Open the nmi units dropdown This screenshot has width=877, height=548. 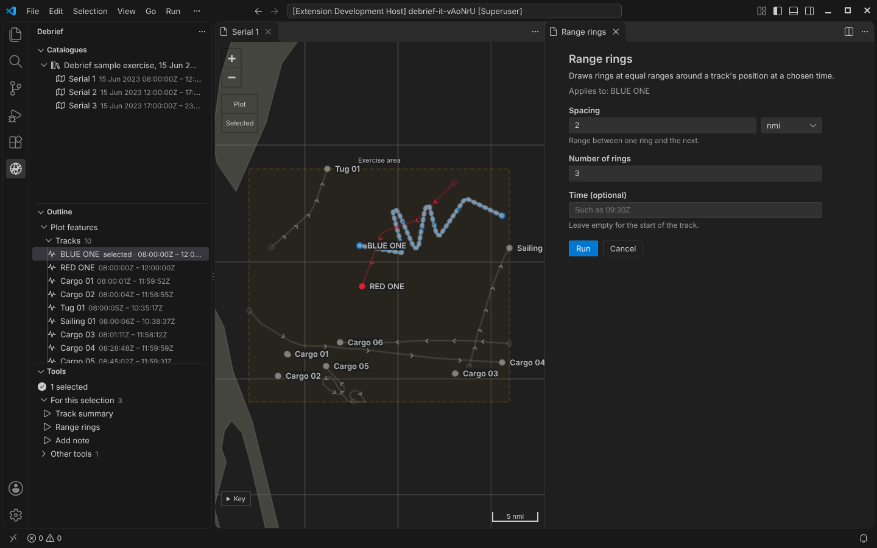(x=791, y=125)
